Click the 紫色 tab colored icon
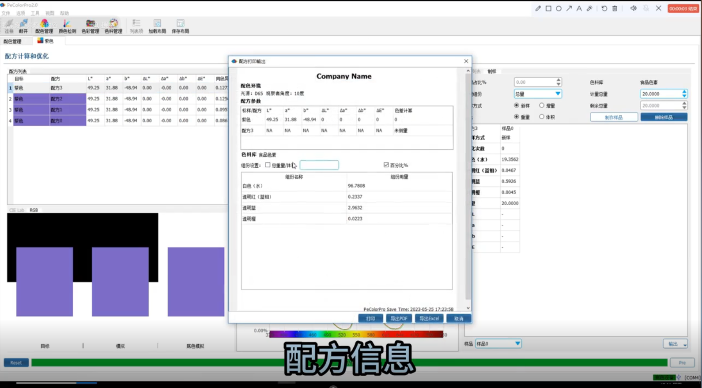Viewport: 702px width, 388px height. [x=40, y=41]
